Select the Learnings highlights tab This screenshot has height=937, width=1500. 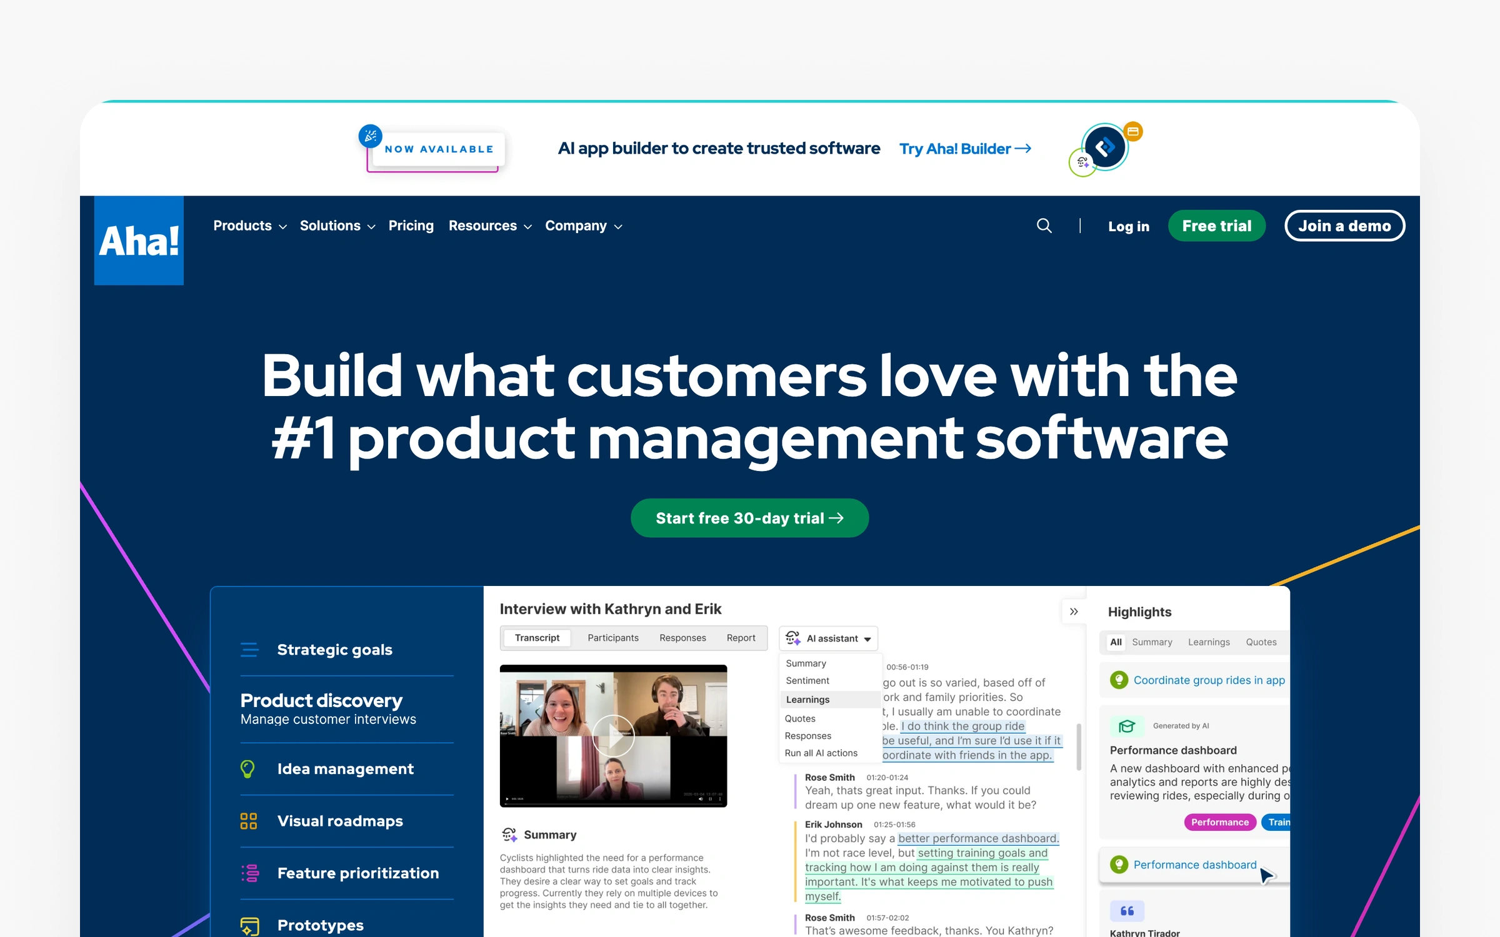[1209, 642]
